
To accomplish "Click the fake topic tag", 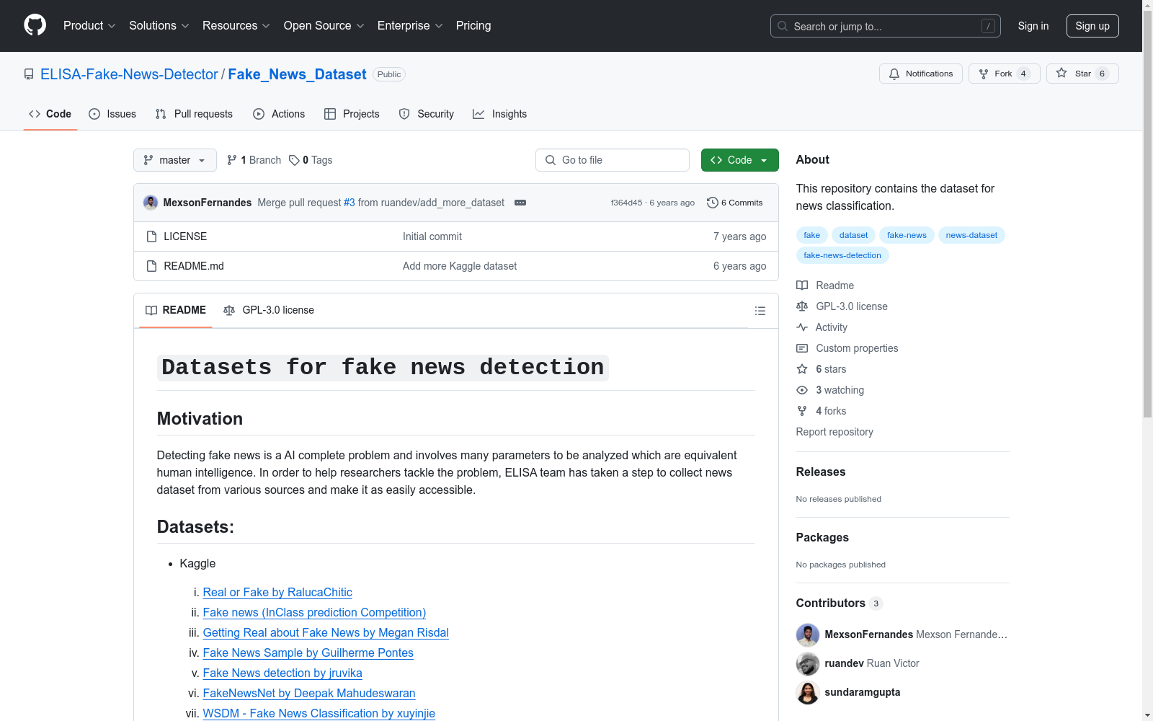I will [812, 235].
